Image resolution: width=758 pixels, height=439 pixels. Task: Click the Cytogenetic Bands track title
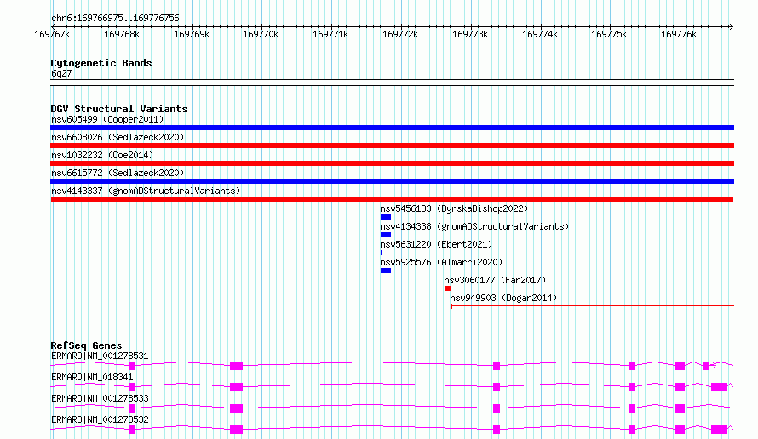[101, 63]
